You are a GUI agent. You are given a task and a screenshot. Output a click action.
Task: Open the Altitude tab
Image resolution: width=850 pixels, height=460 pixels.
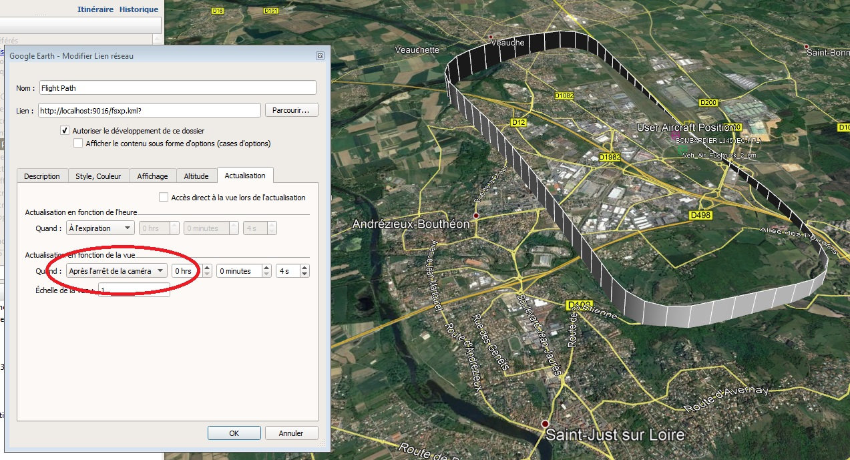(196, 176)
